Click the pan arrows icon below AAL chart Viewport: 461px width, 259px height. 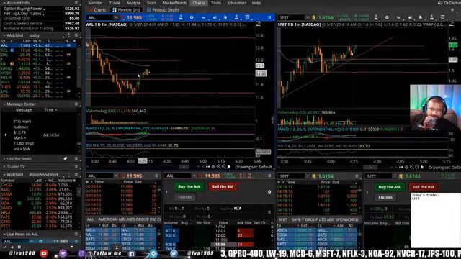point(208,167)
